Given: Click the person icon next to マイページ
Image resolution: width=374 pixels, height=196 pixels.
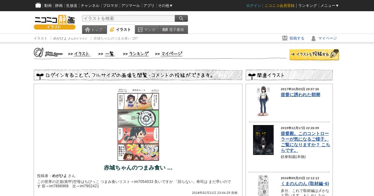Looking at the screenshot, I should pyautogui.click(x=314, y=38).
